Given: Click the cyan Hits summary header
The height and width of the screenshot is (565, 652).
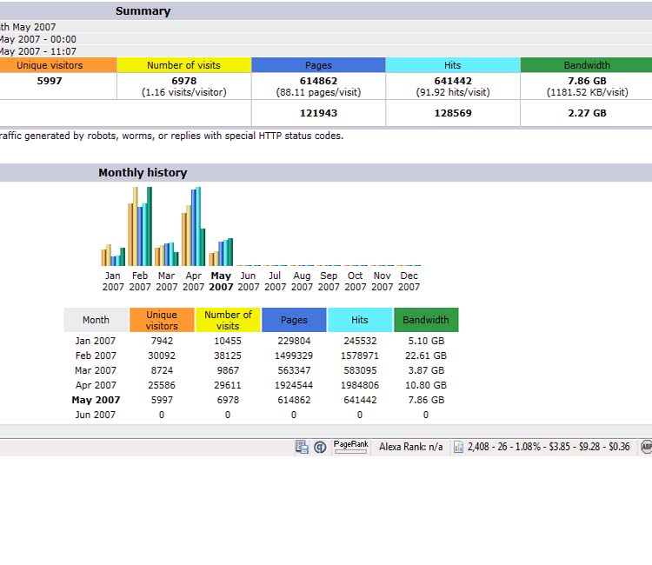Looking at the screenshot, I should tap(452, 65).
